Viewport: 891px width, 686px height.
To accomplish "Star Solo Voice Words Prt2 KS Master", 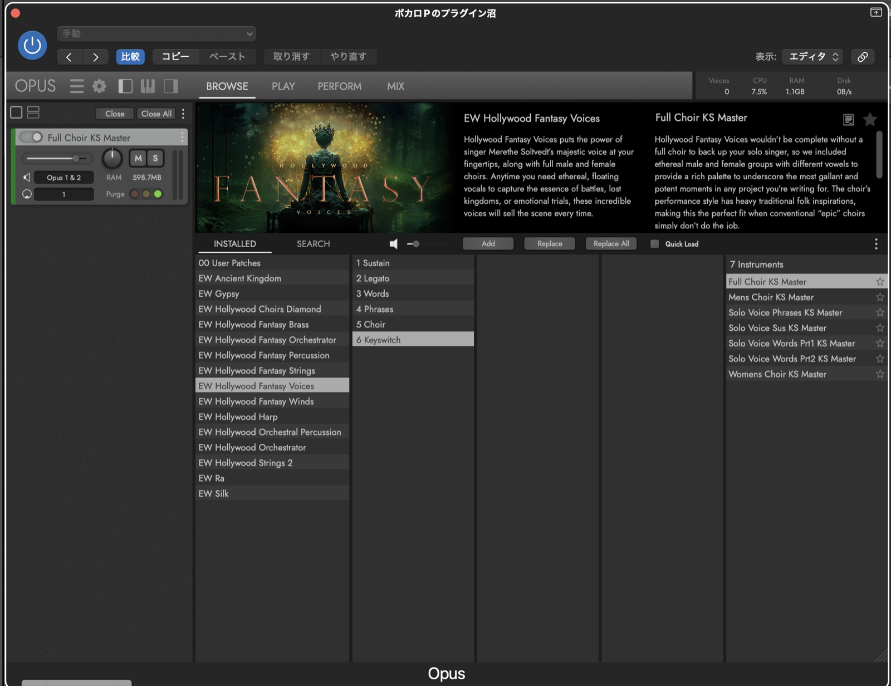I will (880, 359).
